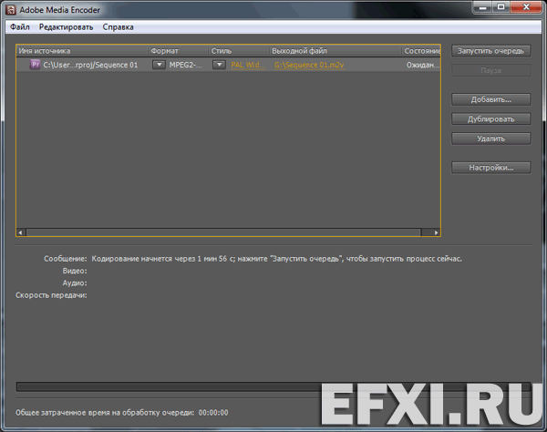Image resolution: width=547 pixels, height=432 pixels.
Task: Open the Файл menu
Action: [x=19, y=27]
